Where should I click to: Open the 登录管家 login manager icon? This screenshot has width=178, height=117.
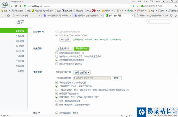point(170,11)
